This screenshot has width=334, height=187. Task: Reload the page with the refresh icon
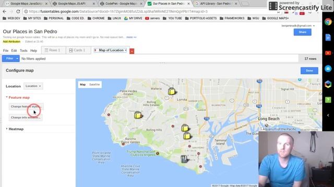pyautogui.click(x=18, y=11)
